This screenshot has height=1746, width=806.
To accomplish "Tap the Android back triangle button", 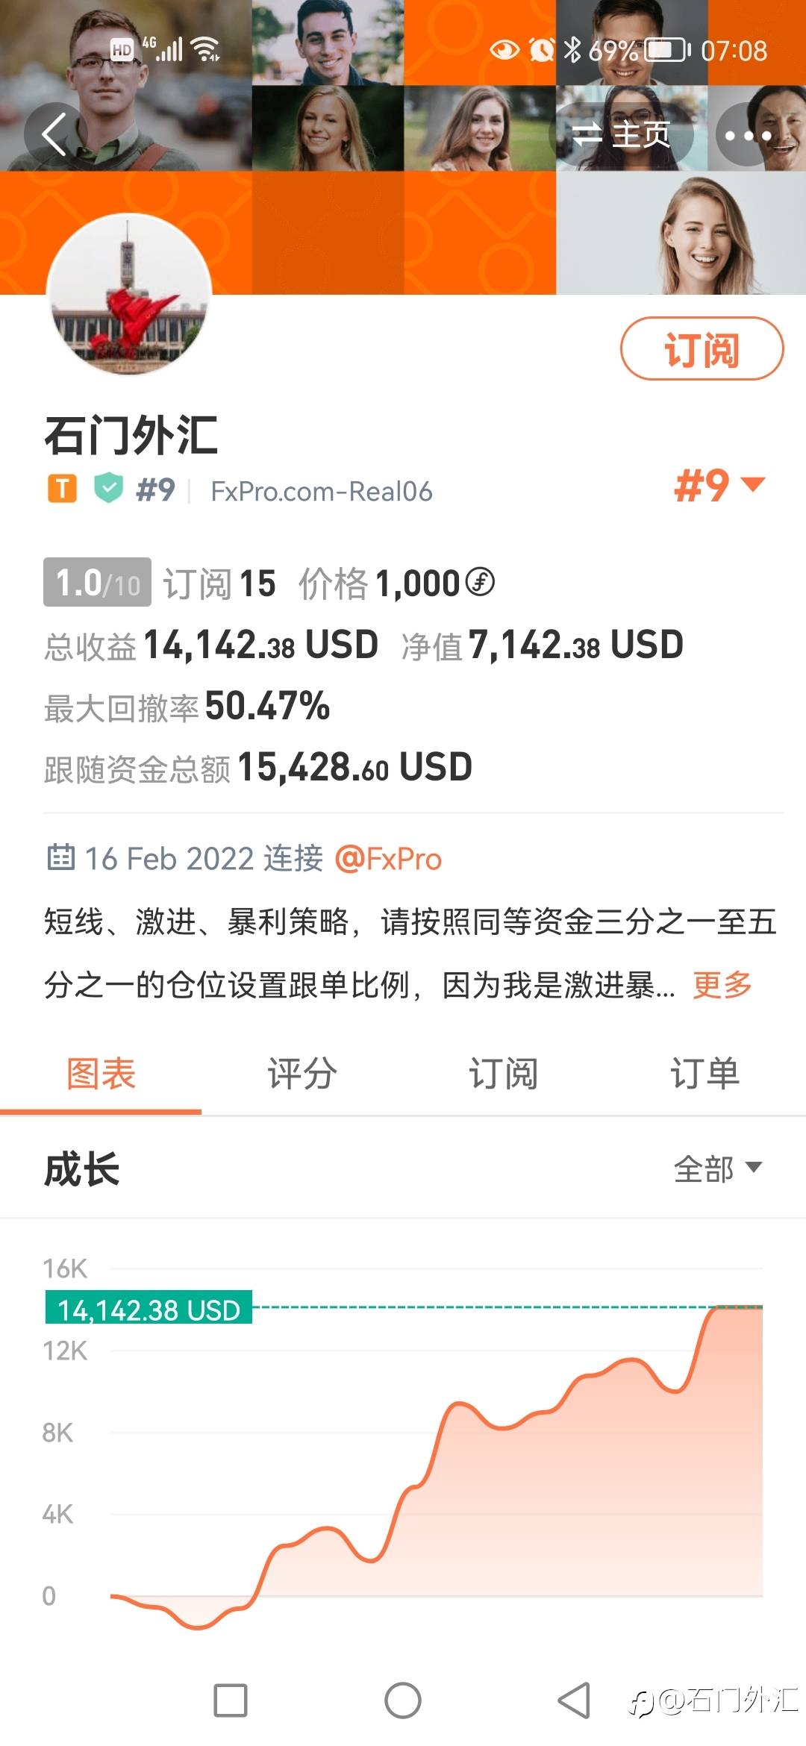I will [574, 1700].
